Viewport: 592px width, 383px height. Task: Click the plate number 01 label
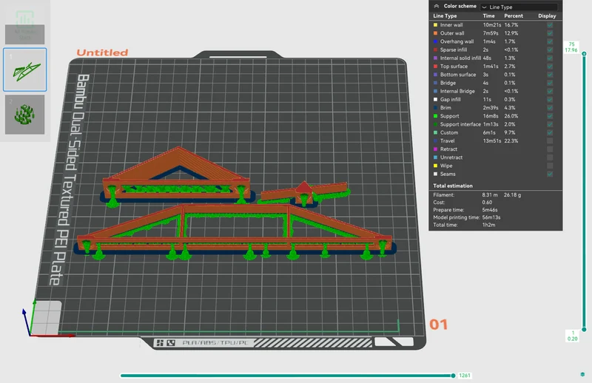[438, 325]
